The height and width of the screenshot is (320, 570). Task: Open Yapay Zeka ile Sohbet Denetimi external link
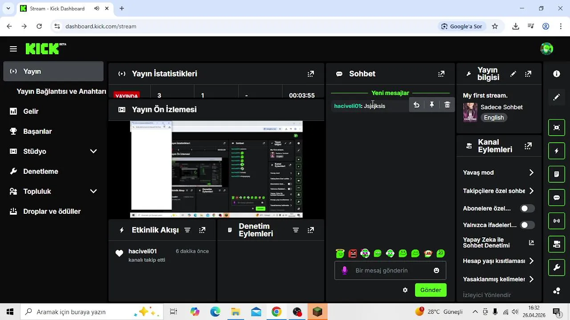point(531,243)
